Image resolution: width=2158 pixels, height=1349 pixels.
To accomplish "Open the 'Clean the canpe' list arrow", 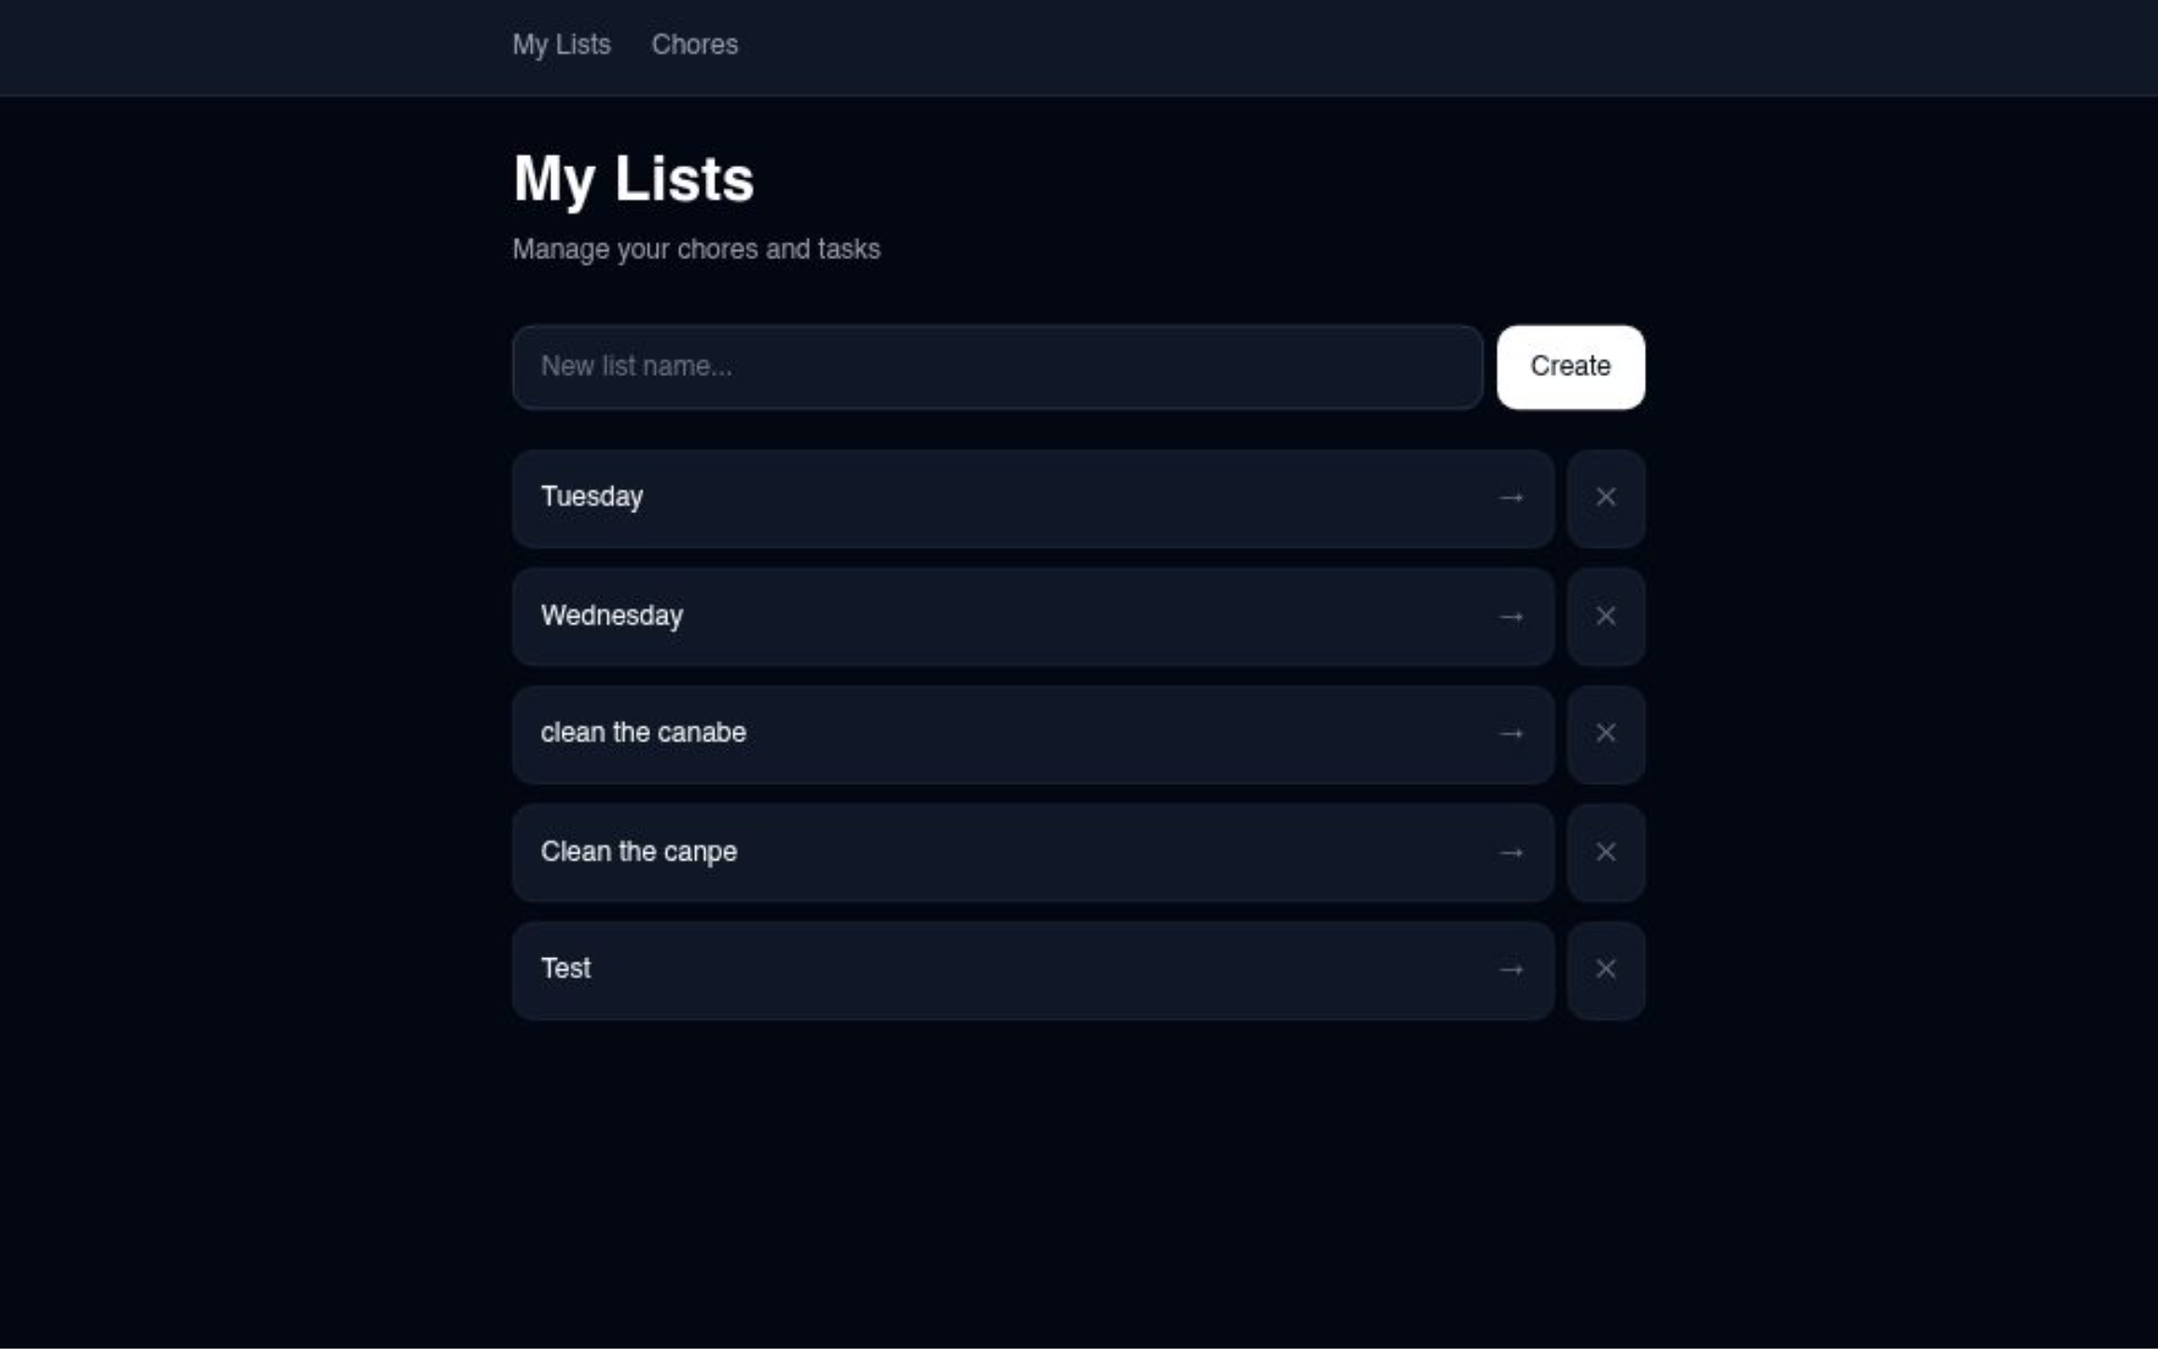I will pos(1512,852).
